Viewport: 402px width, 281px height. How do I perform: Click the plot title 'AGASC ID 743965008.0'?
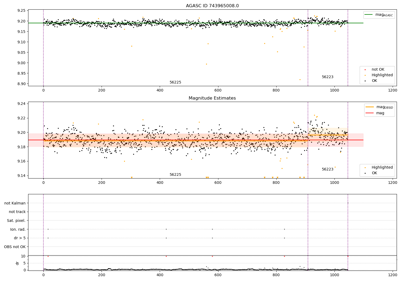[212, 6]
